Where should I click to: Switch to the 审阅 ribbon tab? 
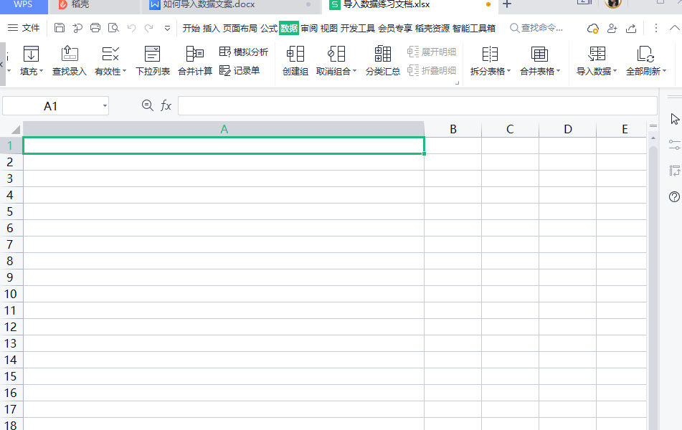point(309,28)
